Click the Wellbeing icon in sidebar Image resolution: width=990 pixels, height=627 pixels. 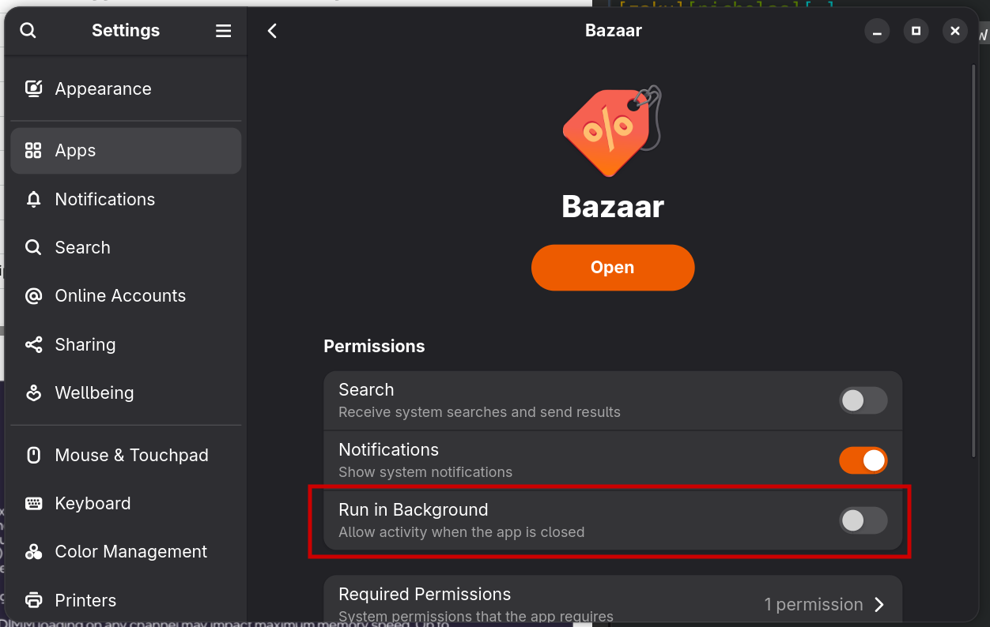pyautogui.click(x=33, y=392)
